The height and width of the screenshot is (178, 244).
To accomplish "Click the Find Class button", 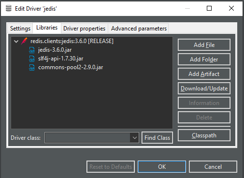I will [157, 138].
